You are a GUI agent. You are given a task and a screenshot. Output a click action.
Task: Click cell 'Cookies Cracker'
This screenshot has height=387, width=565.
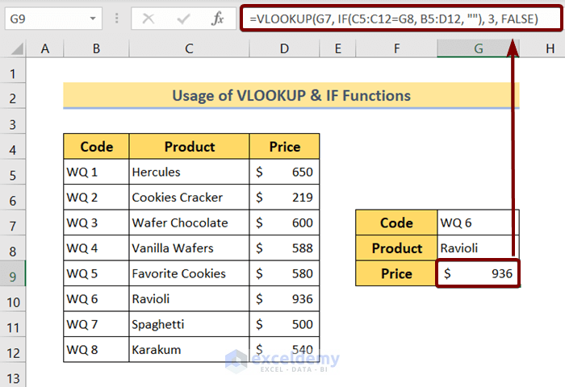coord(189,198)
